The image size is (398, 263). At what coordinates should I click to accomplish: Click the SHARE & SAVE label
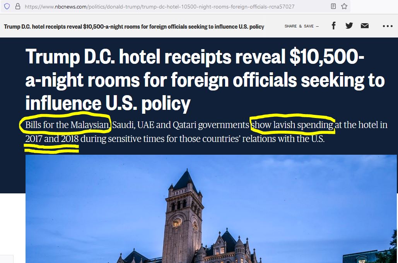click(302, 26)
